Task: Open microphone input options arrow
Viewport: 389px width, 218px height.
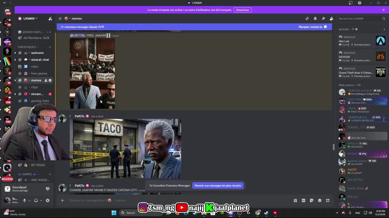Action: [x=29, y=200]
